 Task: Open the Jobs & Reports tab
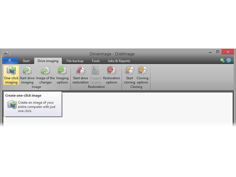click(119, 61)
